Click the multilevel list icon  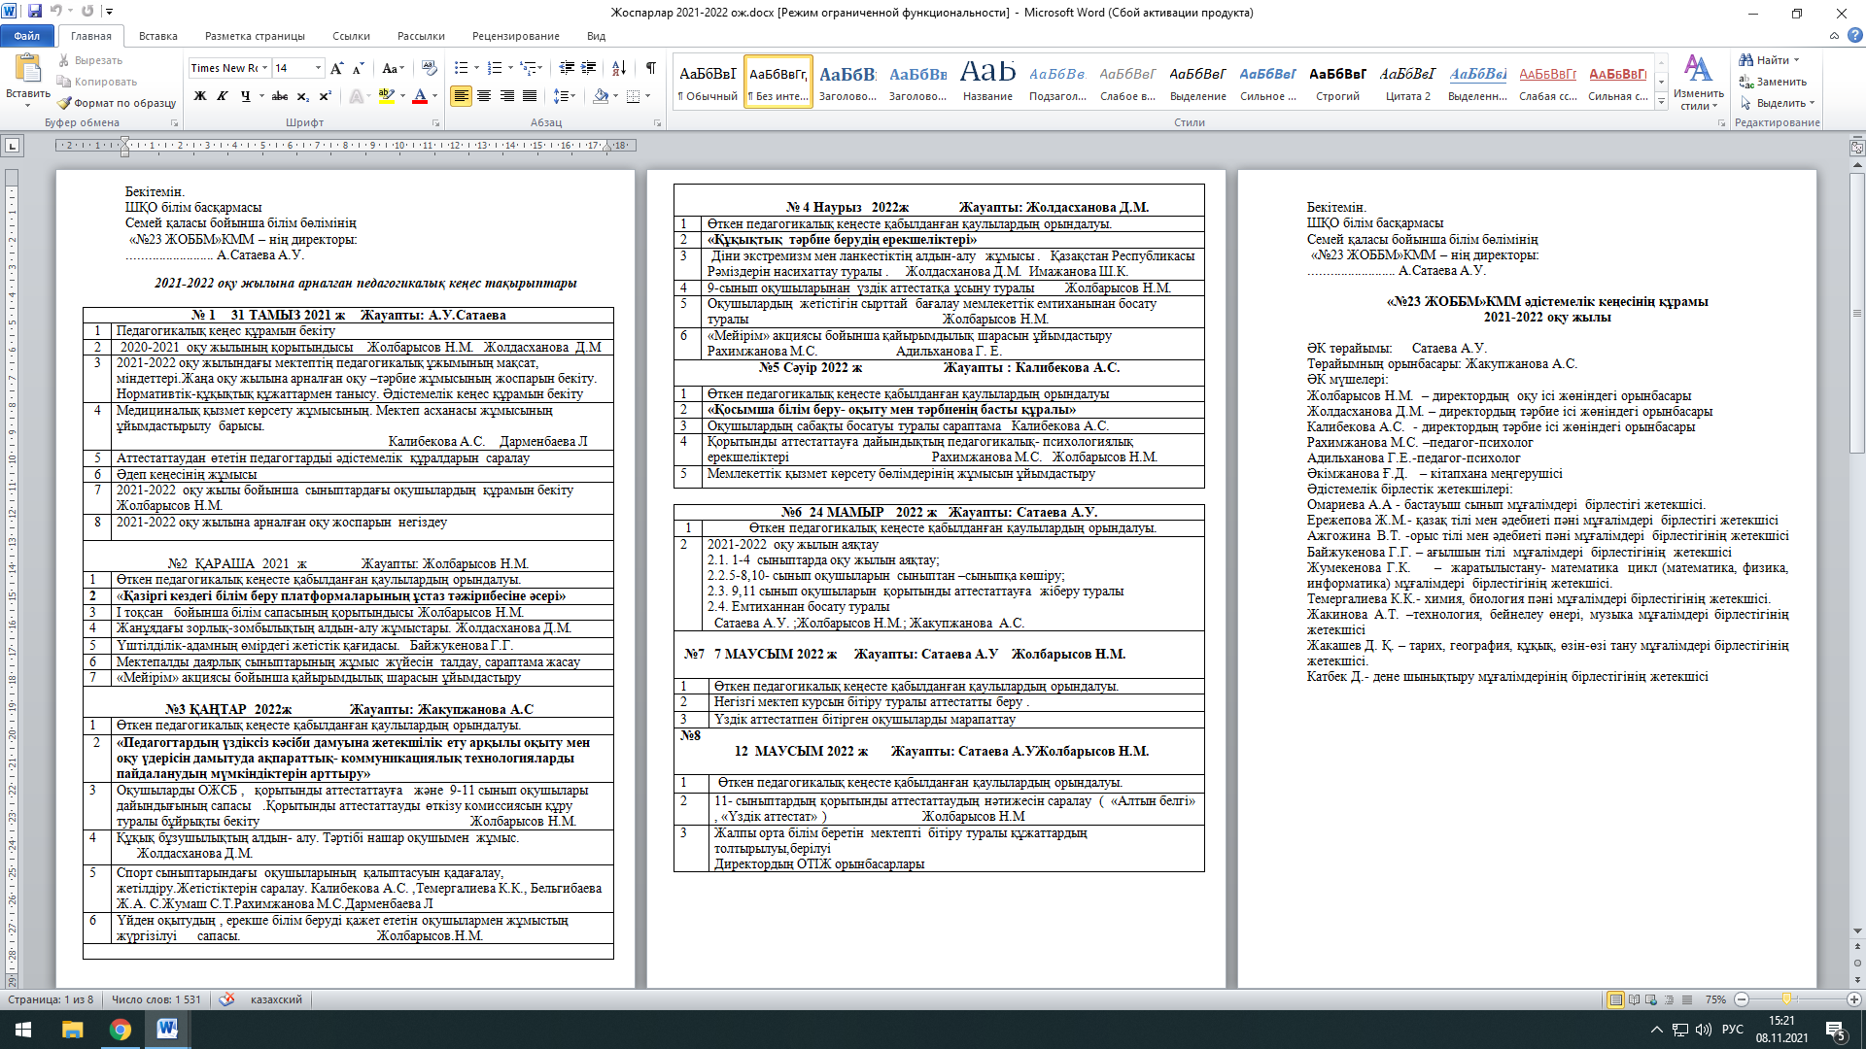pos(528,68)
